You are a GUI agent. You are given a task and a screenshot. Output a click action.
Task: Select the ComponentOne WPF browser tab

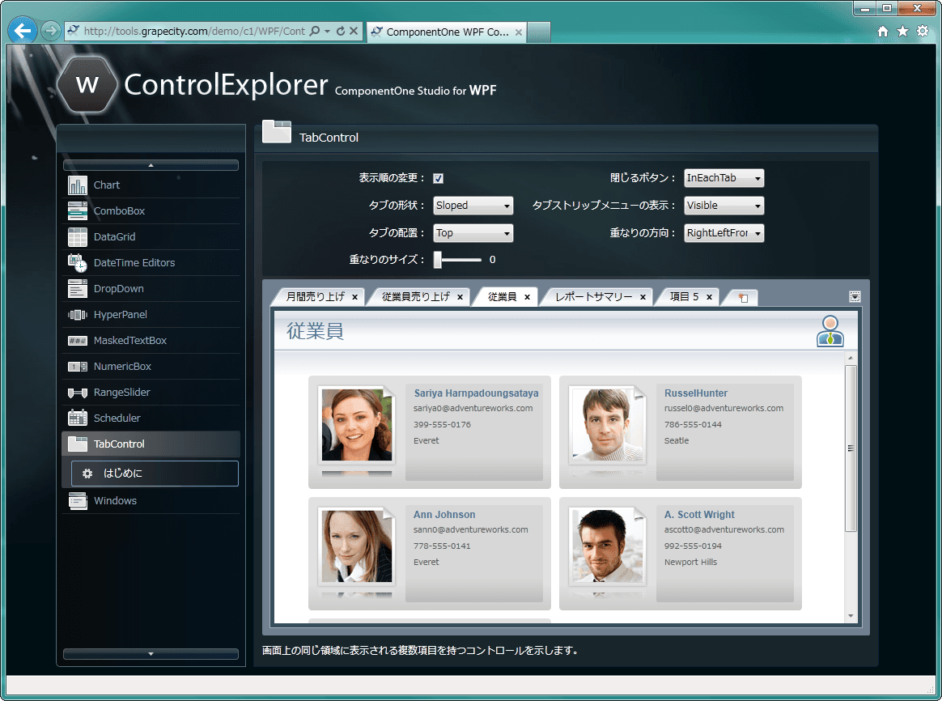[x=447, y=32]
